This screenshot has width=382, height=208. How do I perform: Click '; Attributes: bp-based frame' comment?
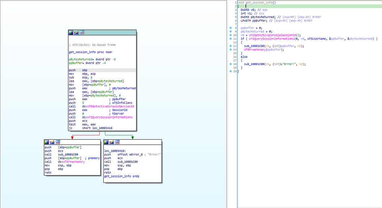[93, 45]
